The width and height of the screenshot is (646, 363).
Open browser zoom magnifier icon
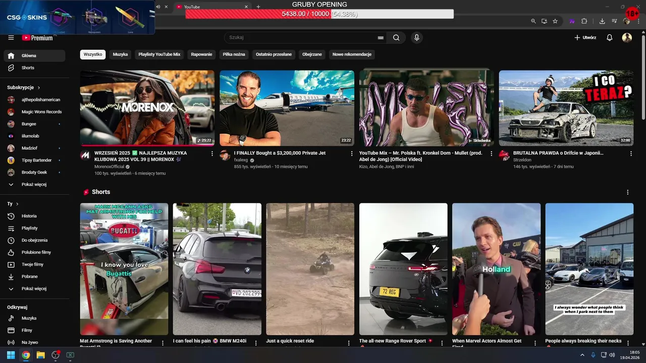click(x=533, y=21)
